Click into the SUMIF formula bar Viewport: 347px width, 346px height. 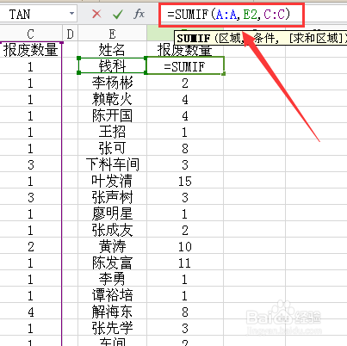click(231, 14)
